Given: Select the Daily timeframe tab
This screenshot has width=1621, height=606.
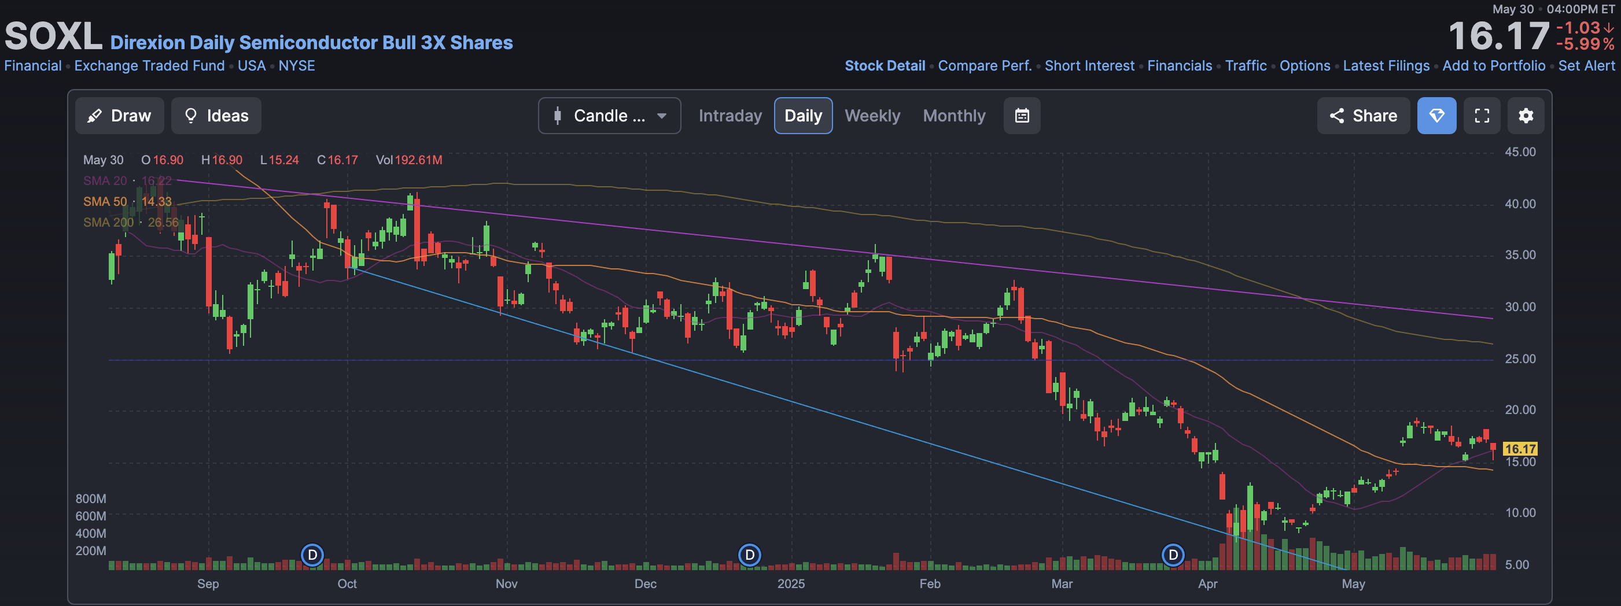Looking at the screenshot, I should 803,116.
